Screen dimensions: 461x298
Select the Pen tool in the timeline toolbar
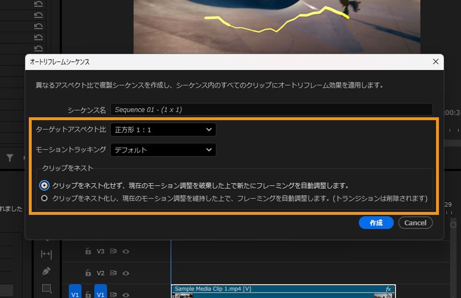click(47, 271)
